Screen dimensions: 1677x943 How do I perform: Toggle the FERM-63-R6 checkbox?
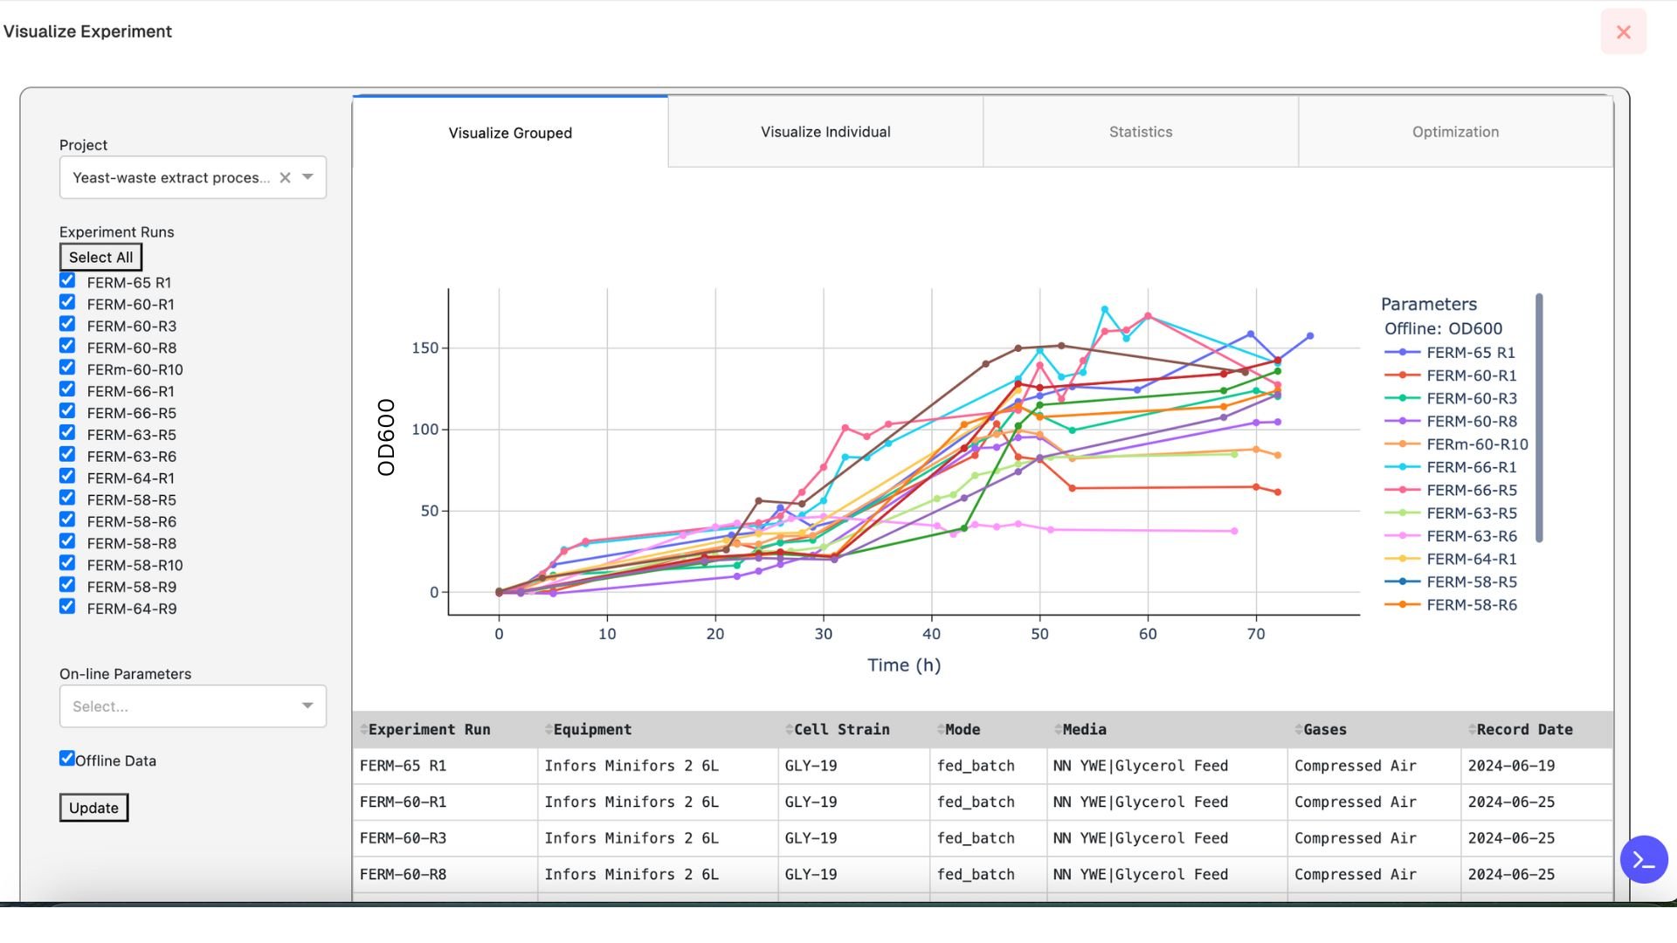67,455
